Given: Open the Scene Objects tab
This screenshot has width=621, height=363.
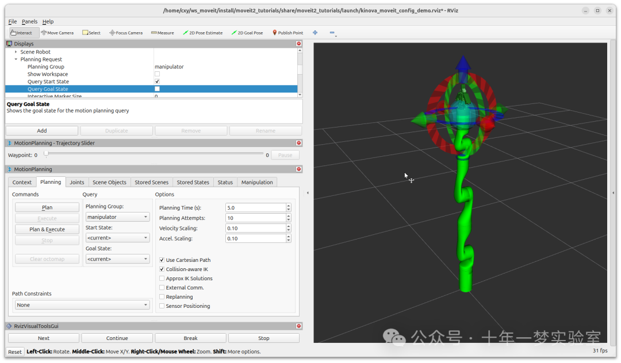Looking at the screenshot, I should tap(109, 182).
